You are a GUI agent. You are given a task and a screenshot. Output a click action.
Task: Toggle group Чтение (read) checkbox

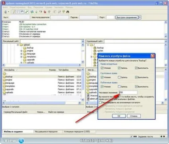(x=102, y=77)
